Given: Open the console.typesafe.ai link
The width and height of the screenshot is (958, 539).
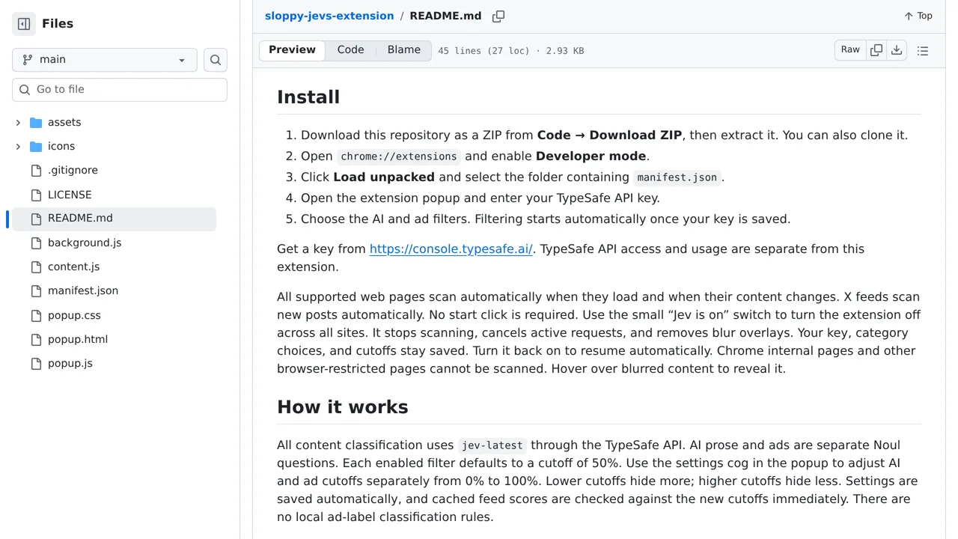Looking at the screenshot, I should pyautogui.click(x=451, y=249).
